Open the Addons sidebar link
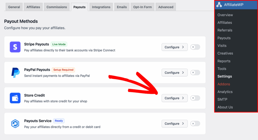258x140 pixels. tap(224, 84)
